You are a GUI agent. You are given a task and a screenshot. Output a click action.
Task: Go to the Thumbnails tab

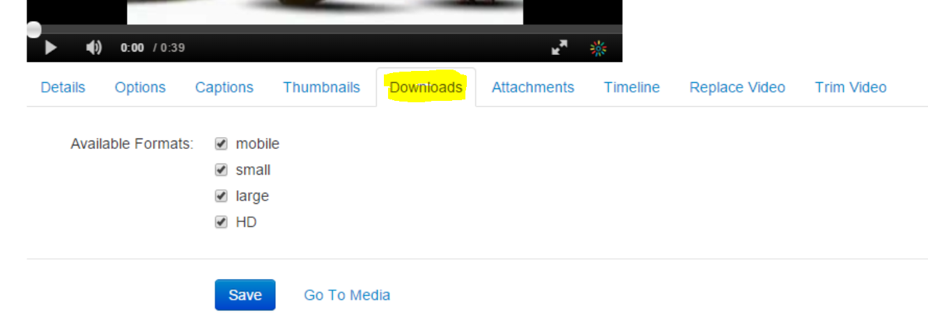tap(321, 88)
